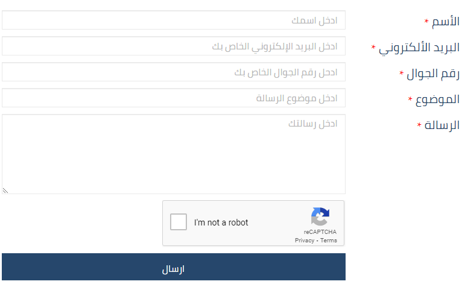Open the reCAPTCHA Privacy link
The width and height of the screenshot is (465, 290).
pyautogui.click(x=304, y=241)
